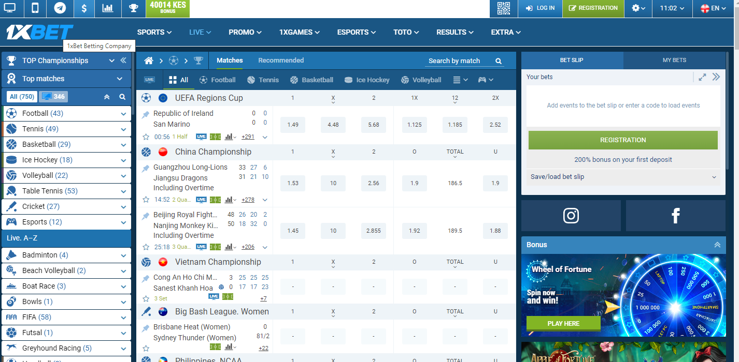Switch to the MY BETS tab
This screenshot has height=362, width=739.
coord(674,61)
